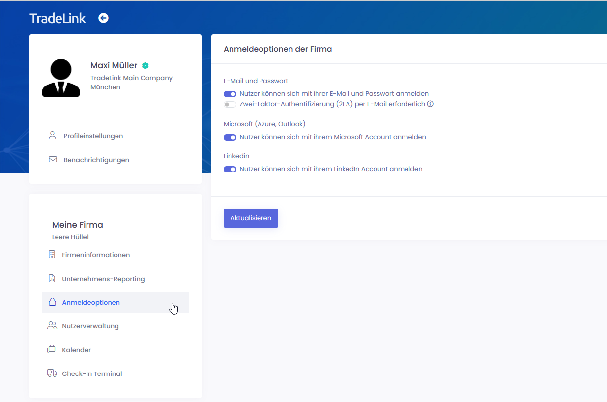Viewport: 607px width, 402px height.
Task: Turn off Microsoft Account login toggle
Action: pos(230,137)
